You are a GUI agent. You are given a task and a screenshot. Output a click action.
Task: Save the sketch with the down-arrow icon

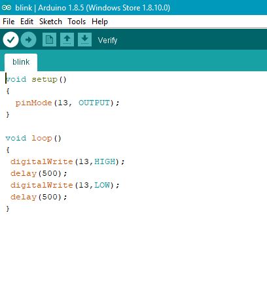click(x=84, y=39)
